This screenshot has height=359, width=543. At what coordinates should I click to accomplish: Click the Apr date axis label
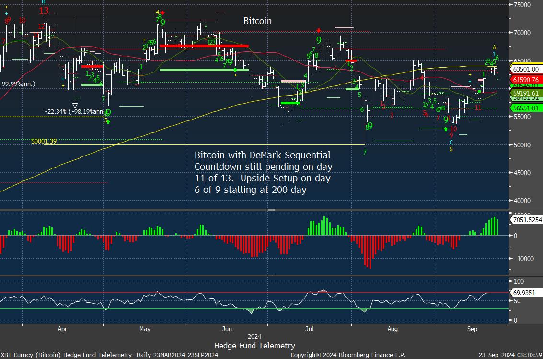tap(62, 328)
